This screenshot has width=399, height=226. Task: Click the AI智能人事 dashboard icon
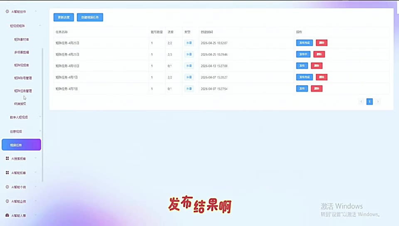7,215
